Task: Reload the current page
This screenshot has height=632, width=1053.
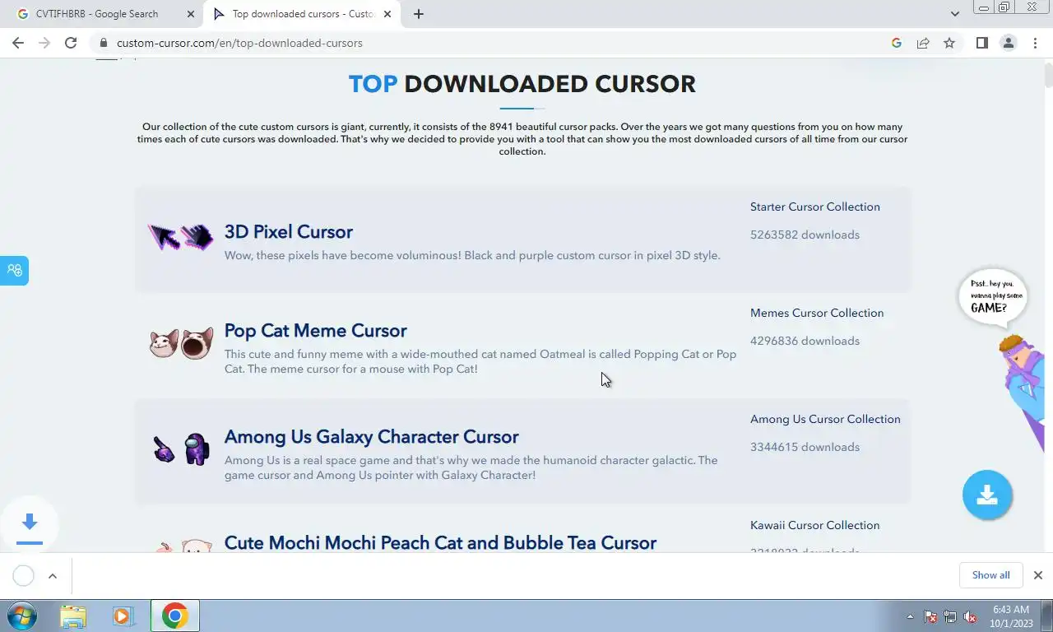Action: click(71, 43)
